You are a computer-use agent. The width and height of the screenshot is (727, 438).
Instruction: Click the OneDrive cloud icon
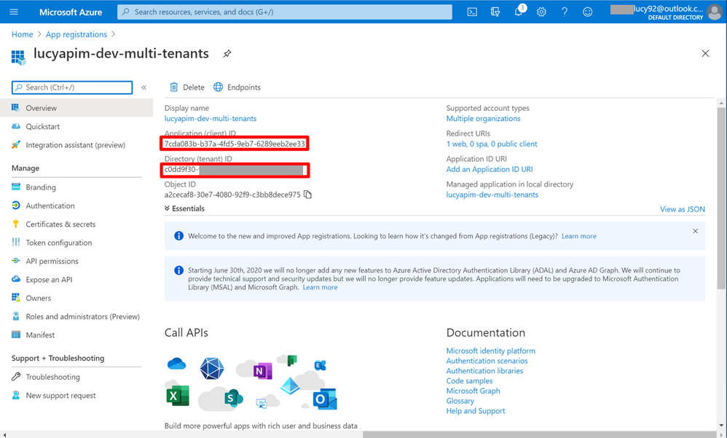click(176, 363)
